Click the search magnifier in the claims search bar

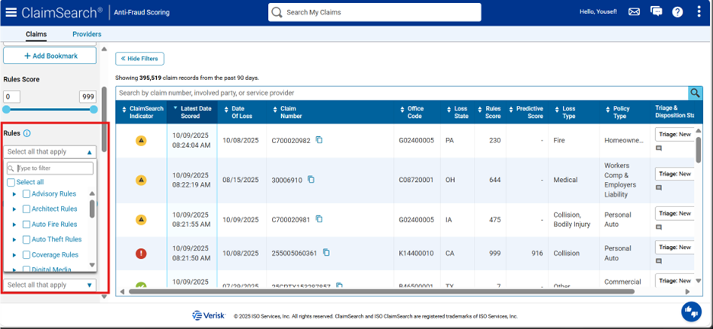695,93
